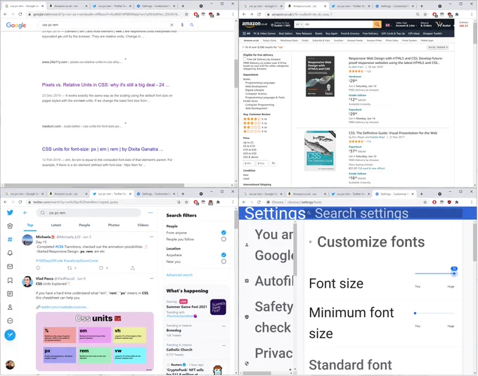Open the reddit.com link in Vlad Pasca's tweet
Image resolution: width=478 pixels, height=376 pixels.
[64, 307]
